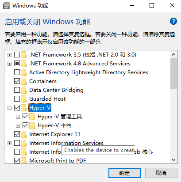Expand the Internet Information Services node
The height and width of the screenshot is (182, 181).
(x=9, y=143)
